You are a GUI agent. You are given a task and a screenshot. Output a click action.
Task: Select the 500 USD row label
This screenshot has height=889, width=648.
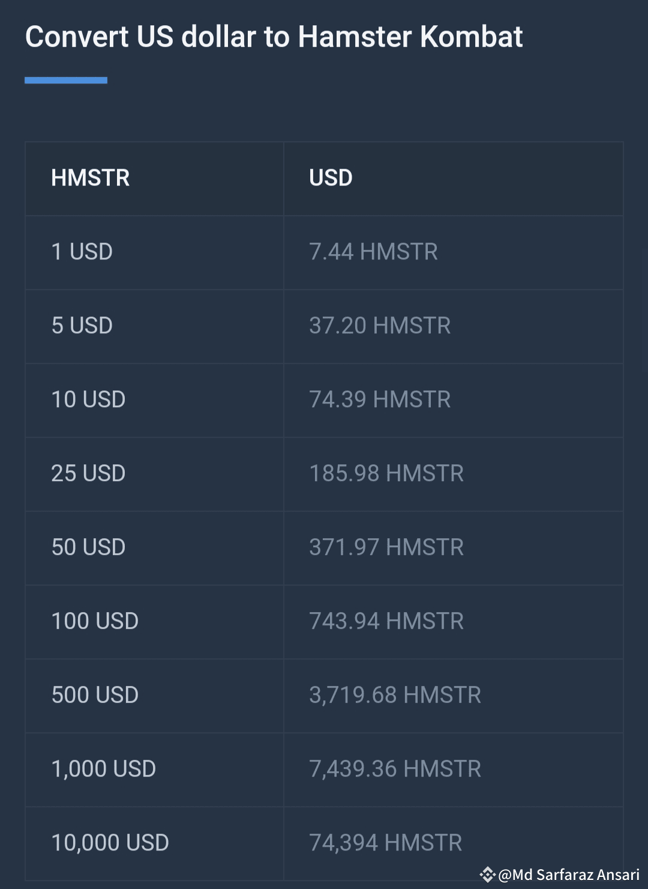(95, 695)
